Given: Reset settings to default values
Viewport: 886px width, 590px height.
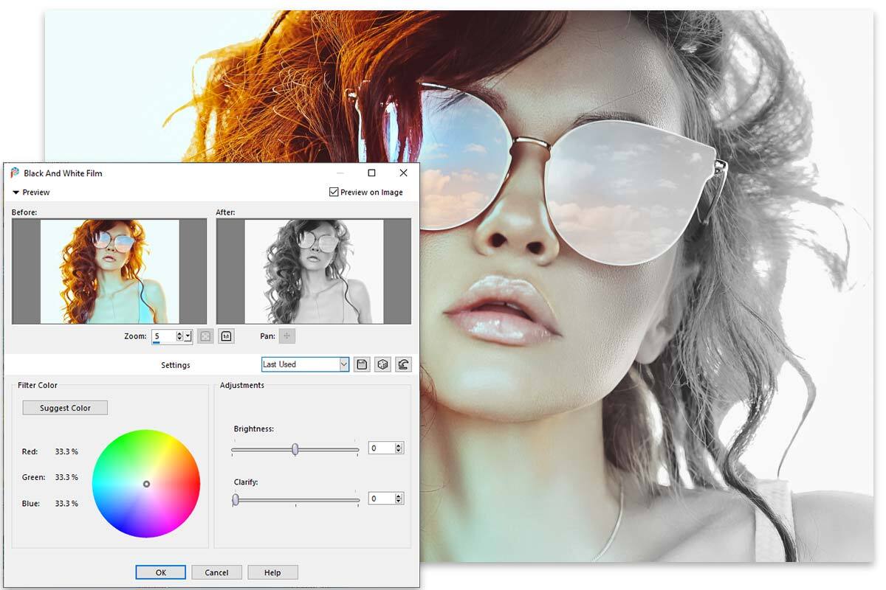Looking at the screenshot, I should pyautogui.click(x=403, y=364).
